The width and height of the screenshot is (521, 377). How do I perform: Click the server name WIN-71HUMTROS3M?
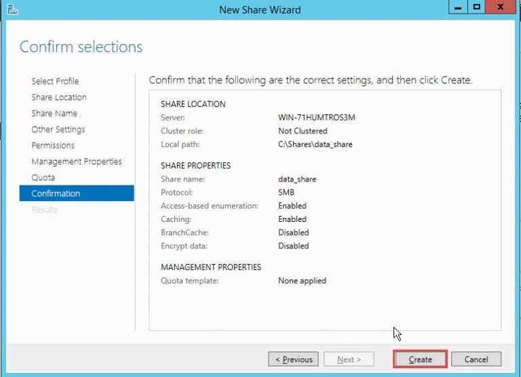coord(316,118)
